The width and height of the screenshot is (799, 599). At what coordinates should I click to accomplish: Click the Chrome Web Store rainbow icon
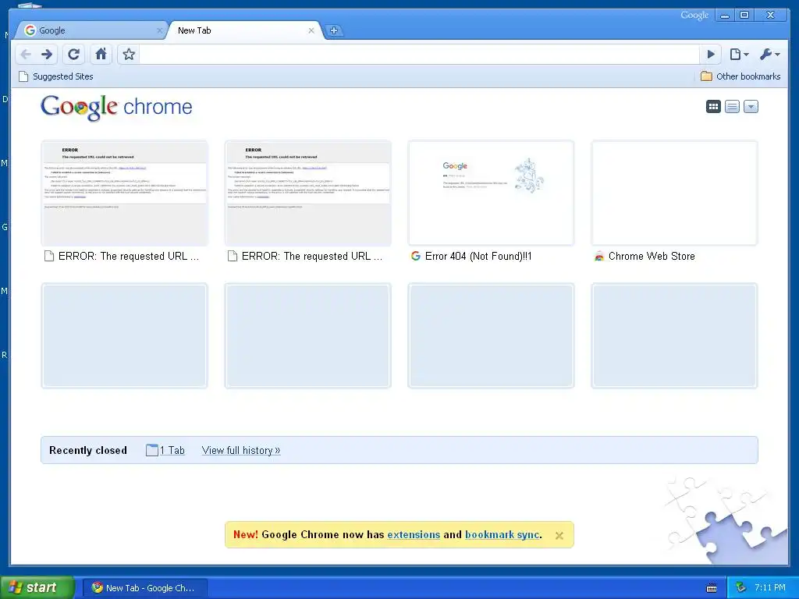click(x=599, y=256)
